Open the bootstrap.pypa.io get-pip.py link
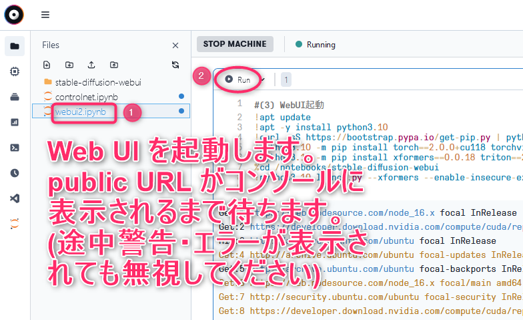The width and height of the screenshot is (523, 320). pyautogui.click(x=398, y=138)
